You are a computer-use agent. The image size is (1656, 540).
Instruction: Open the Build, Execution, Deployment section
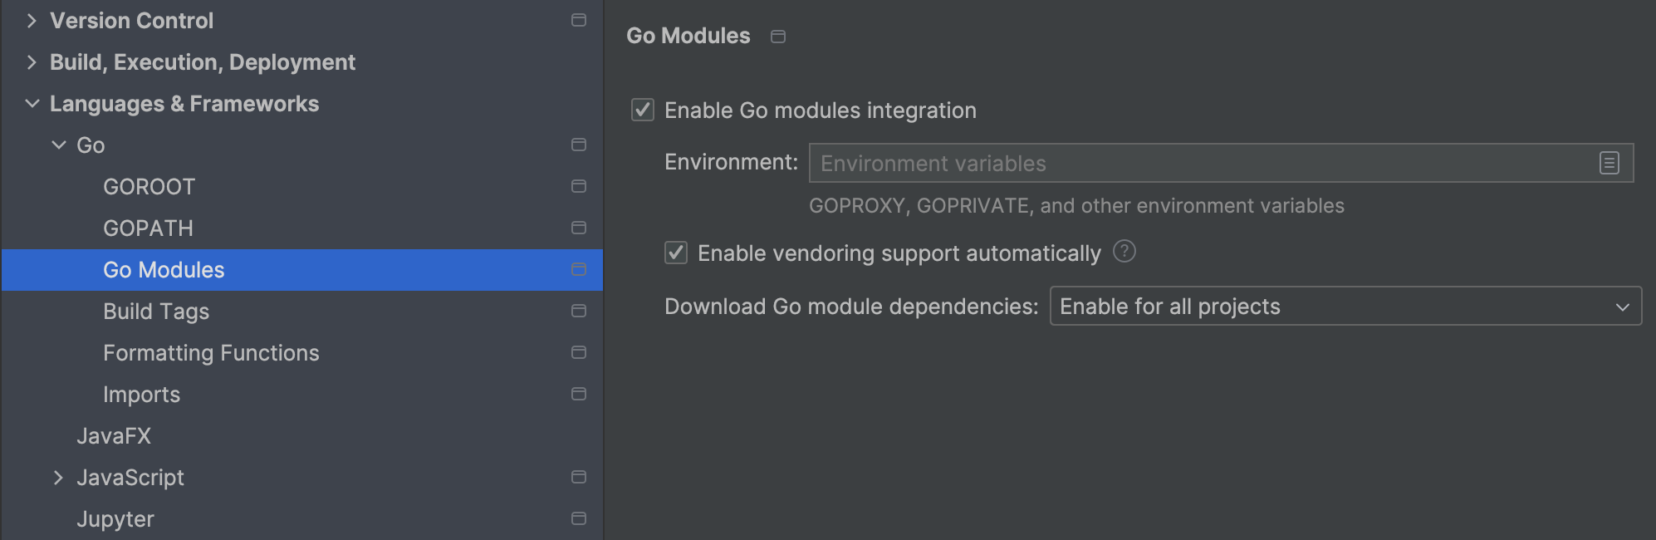tap(32, 61)
